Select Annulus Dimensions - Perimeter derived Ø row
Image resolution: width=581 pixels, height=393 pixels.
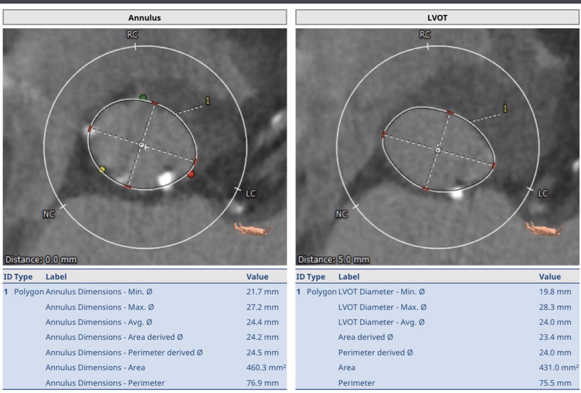click(x=145, y=353)
